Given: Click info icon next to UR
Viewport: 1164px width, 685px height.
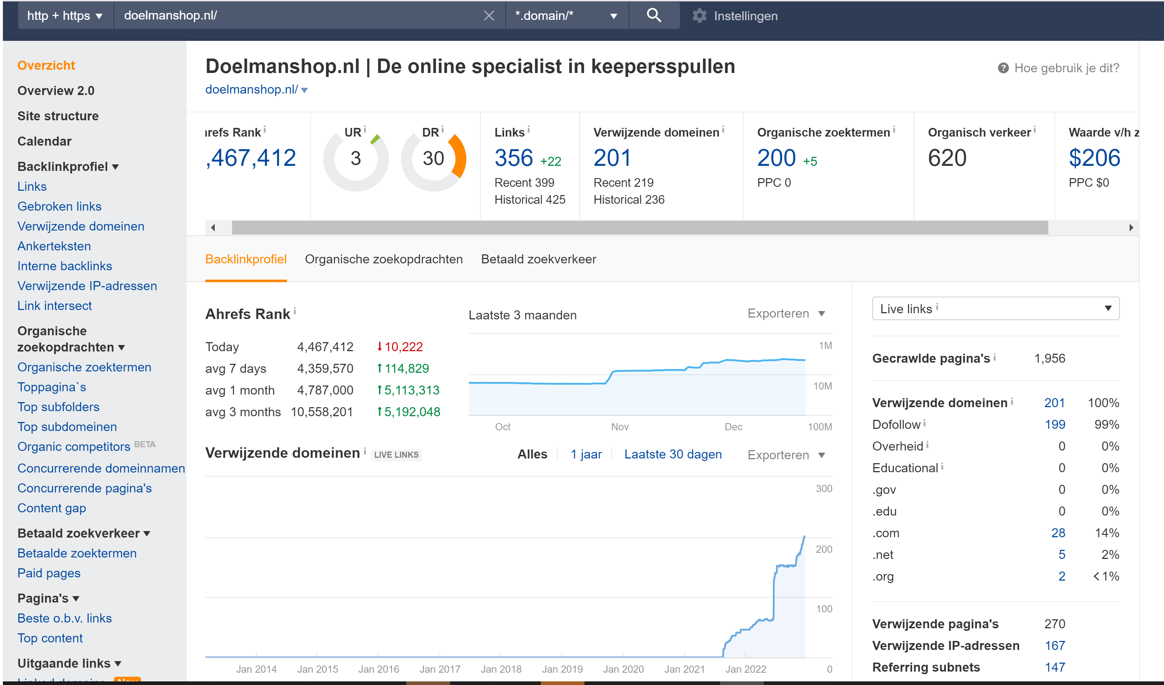Looking at the screenshot, I should pos(364,129).
